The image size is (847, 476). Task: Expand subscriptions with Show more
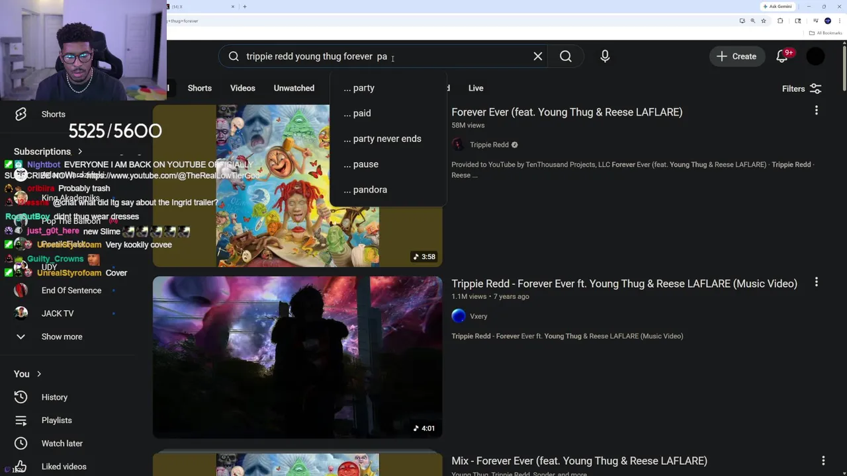pyautogui.click(x=62, y=337)
